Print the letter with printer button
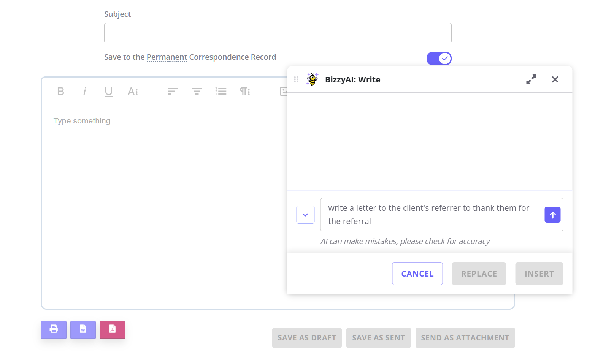The height and width of the screenshot is (356, 606). (x=54, y=329)
